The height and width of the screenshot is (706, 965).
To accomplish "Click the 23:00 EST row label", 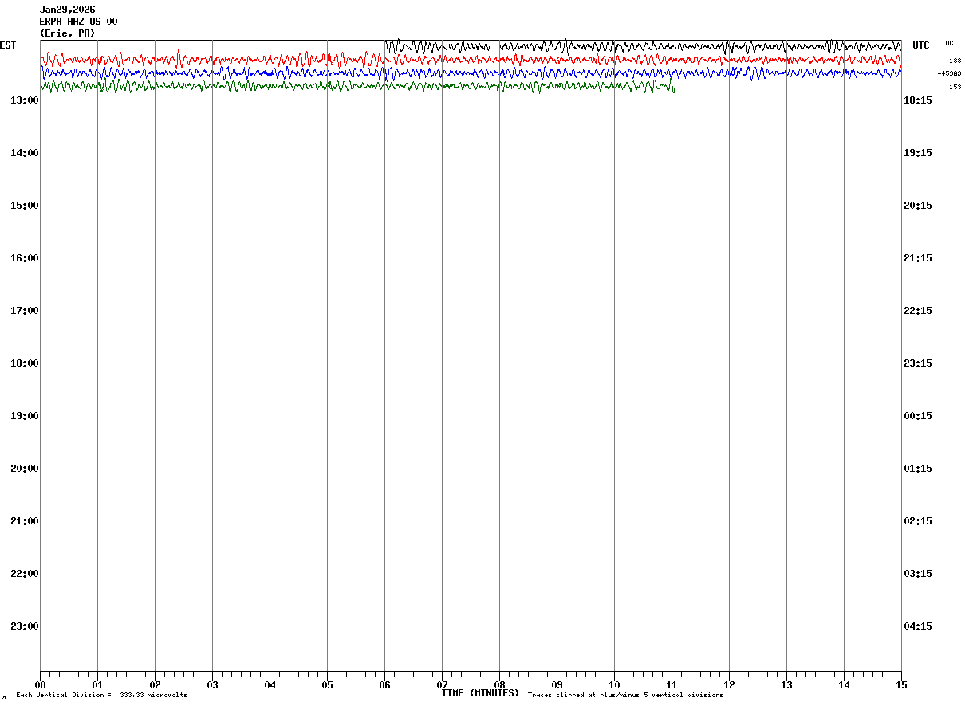I will (x=25, y=626).
